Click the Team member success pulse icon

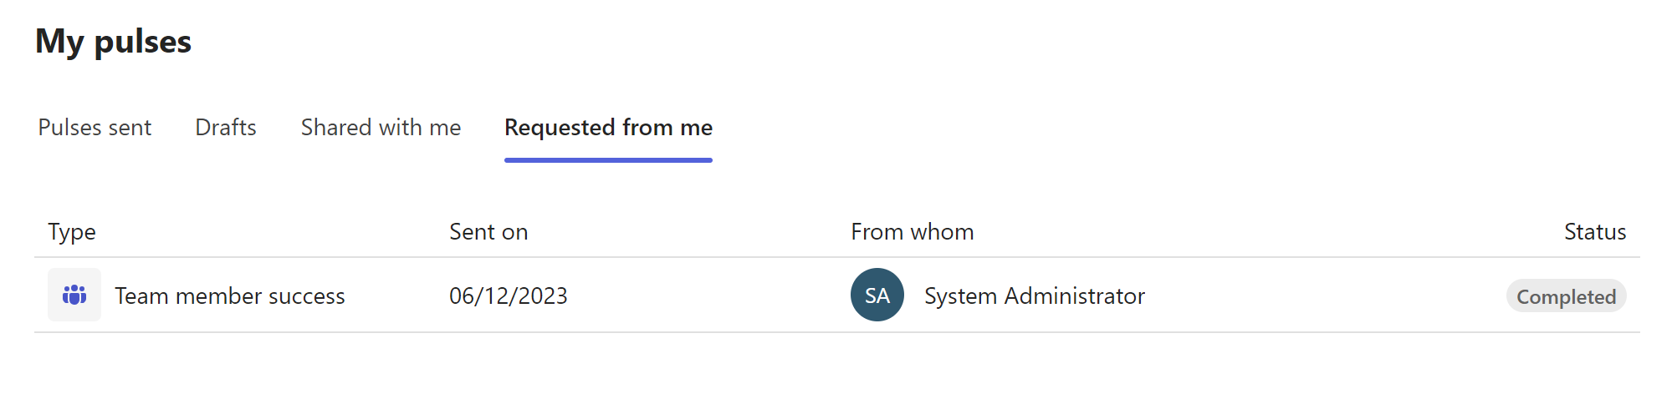(x=74, y=295)
